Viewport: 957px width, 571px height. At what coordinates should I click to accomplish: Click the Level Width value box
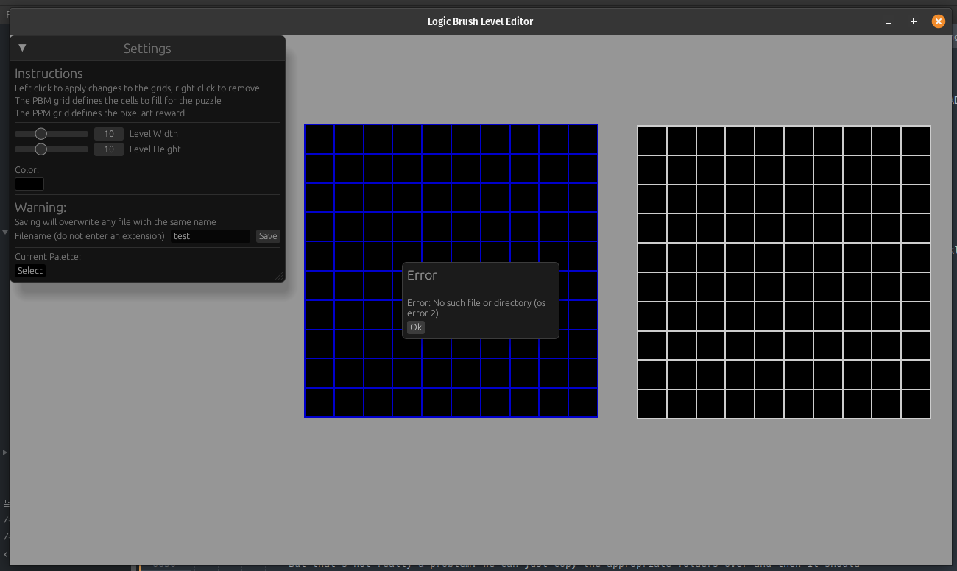click(x=109, y=134)
